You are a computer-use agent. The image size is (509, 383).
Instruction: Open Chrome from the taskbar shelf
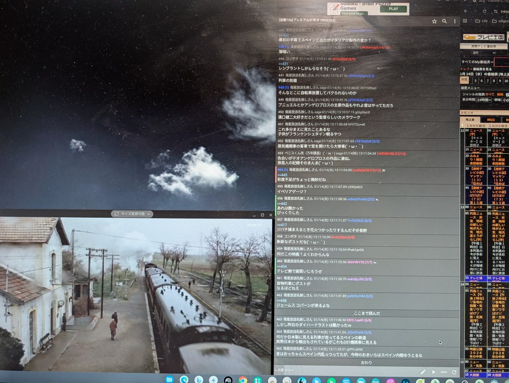pyautogui.click(x=243, y=380)
